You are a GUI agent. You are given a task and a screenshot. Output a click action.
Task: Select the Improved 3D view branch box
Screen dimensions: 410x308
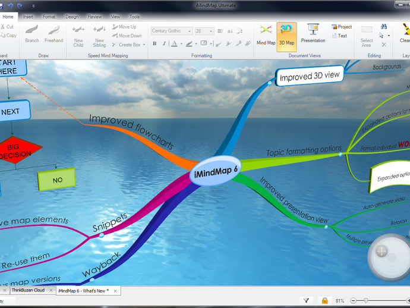pos(310,76)
